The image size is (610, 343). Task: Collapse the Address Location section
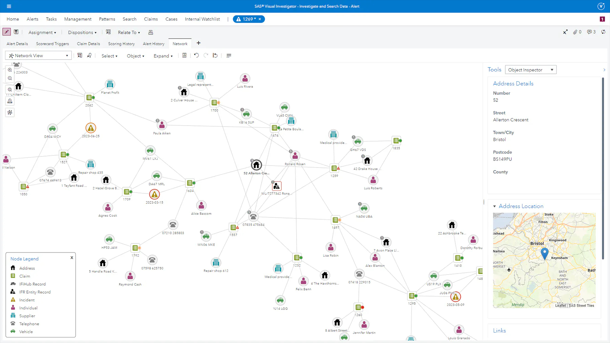[x=494, y=206]
